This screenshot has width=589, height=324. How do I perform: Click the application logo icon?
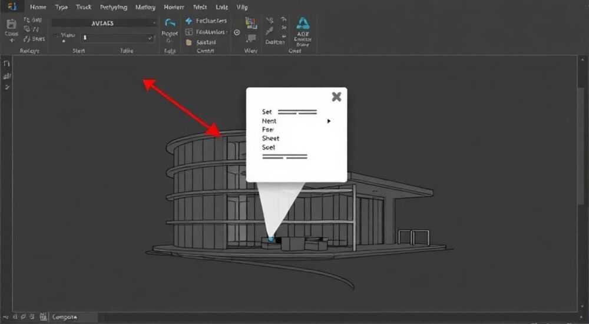pos(12,6)
